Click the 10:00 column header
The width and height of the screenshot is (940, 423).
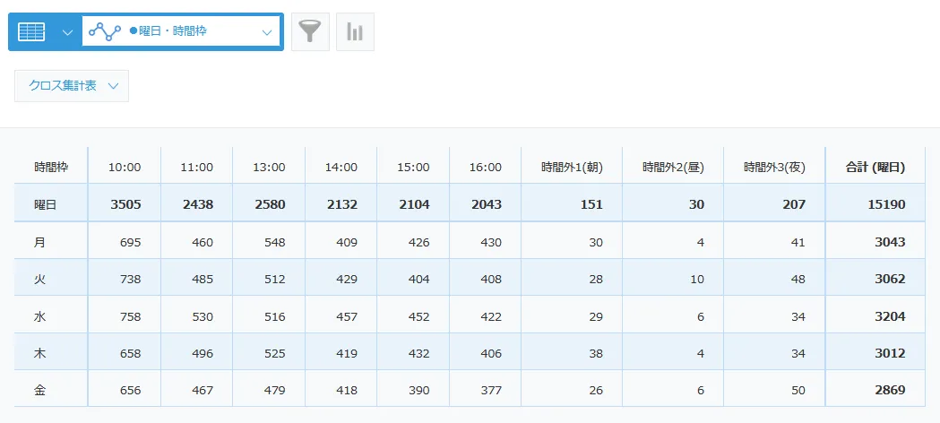[125, 167]
